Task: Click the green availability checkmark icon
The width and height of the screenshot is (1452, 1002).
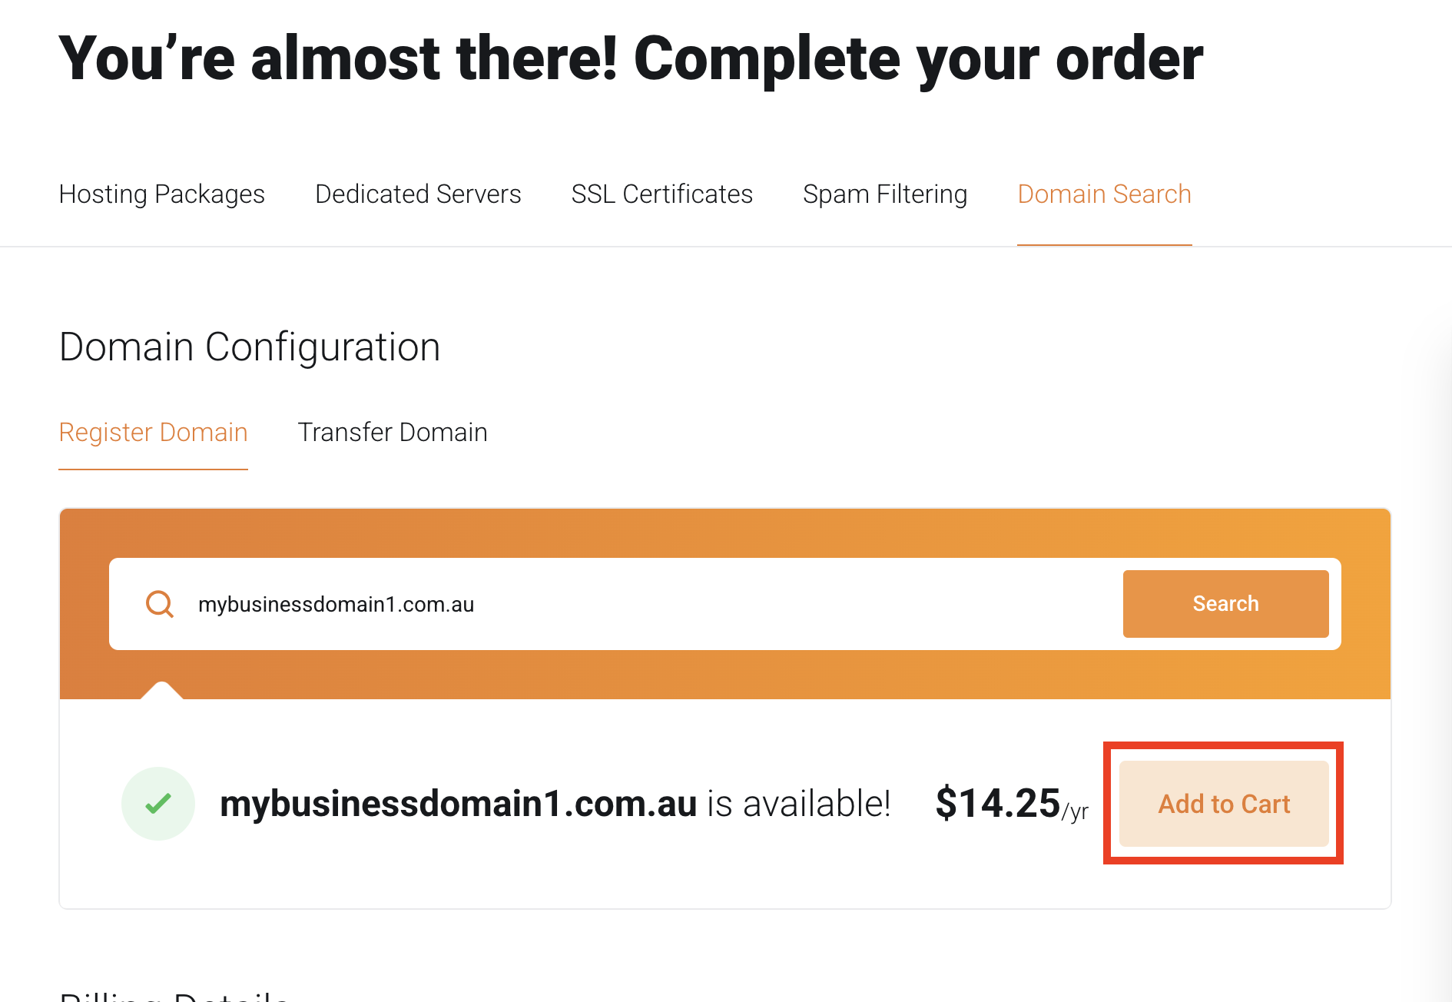Action: (x=158, y=802)
